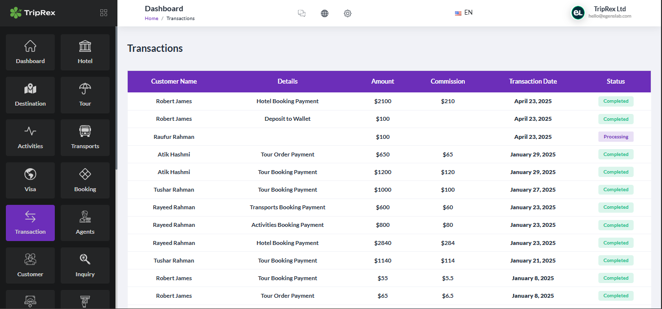Image resolution: width=662 pixels, height=309 pixels.
Task: Open the Activities section
Action: [x=30, y=137]
